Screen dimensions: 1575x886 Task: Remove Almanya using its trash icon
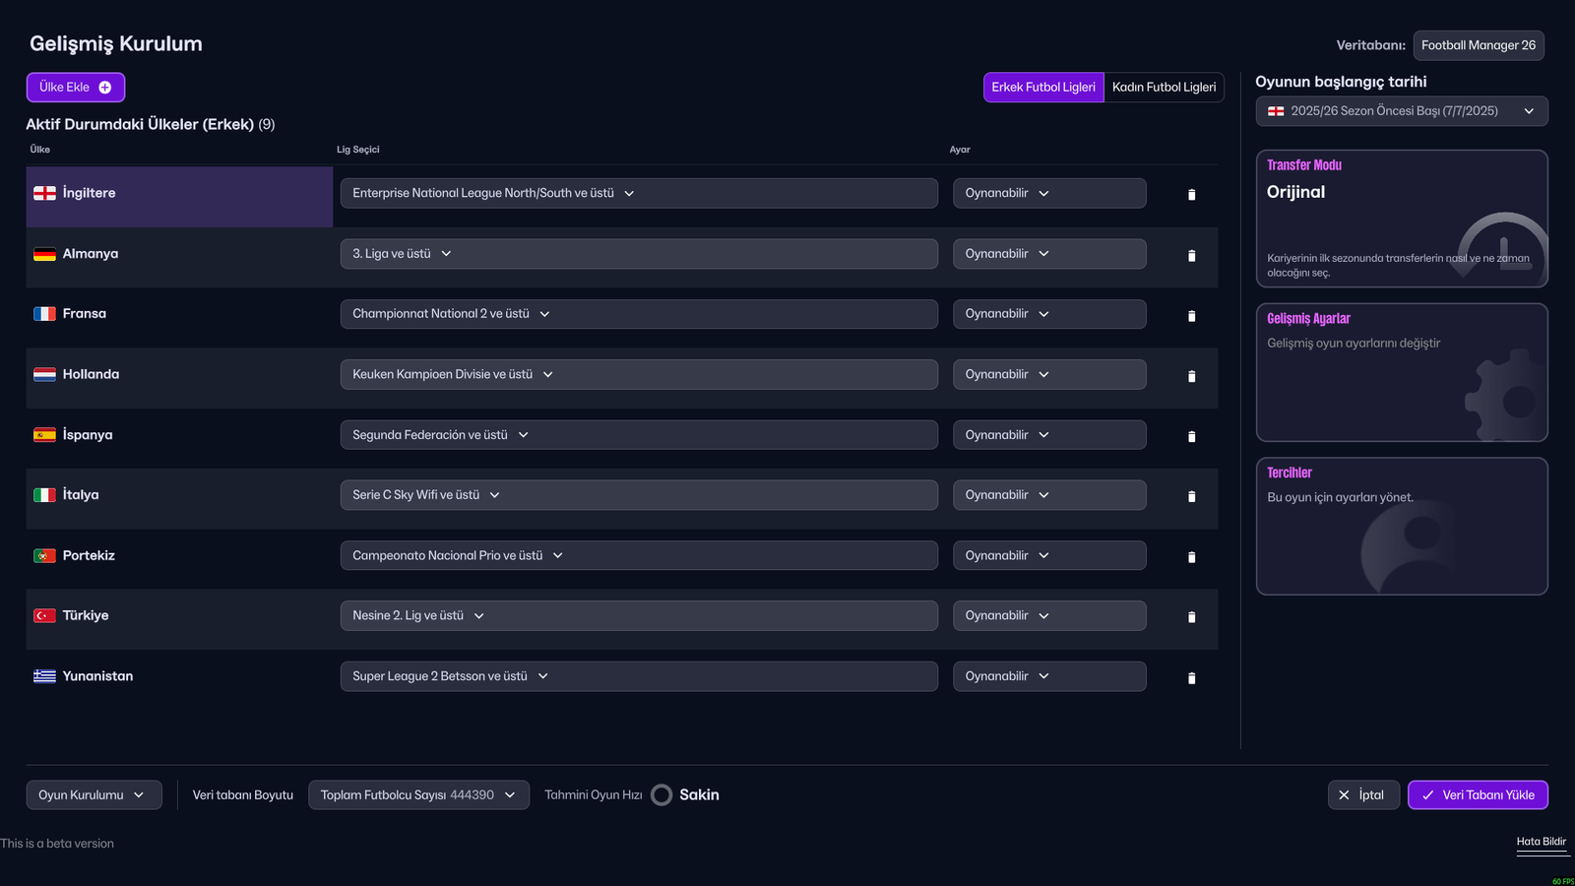coord(1191,256)
